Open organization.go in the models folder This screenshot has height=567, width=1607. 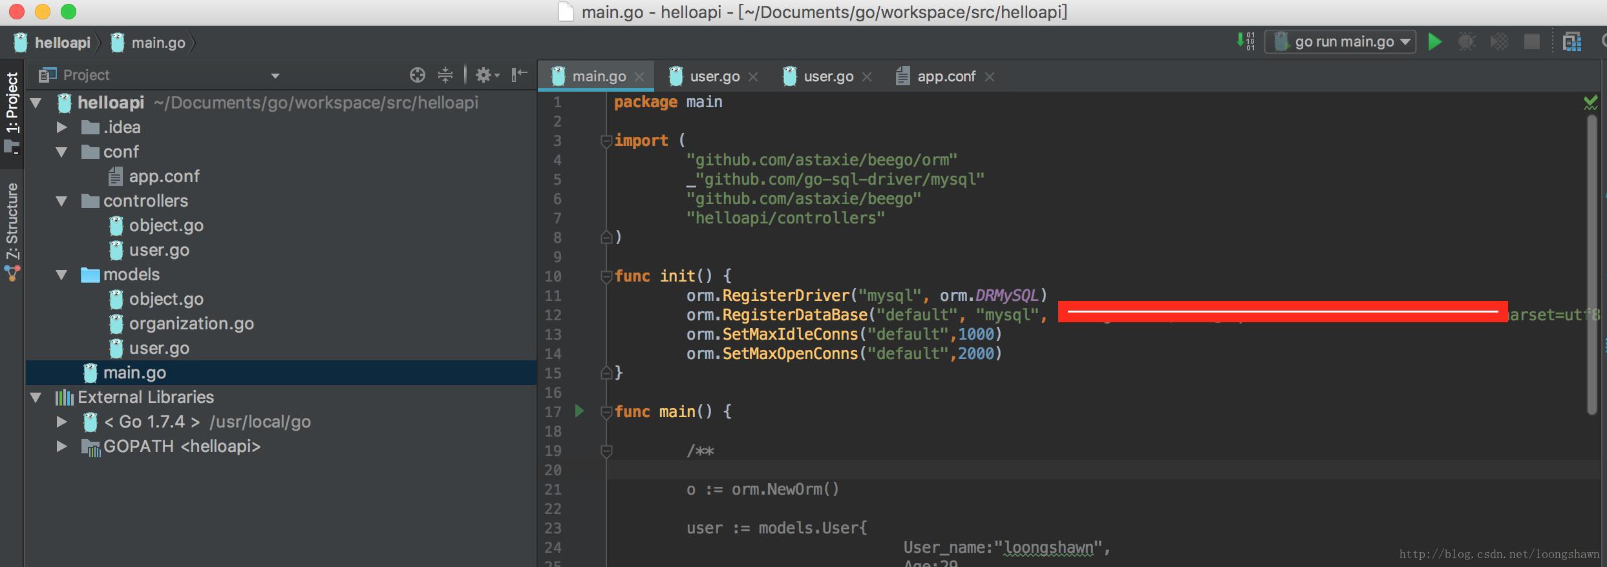[x=191, y=324]
